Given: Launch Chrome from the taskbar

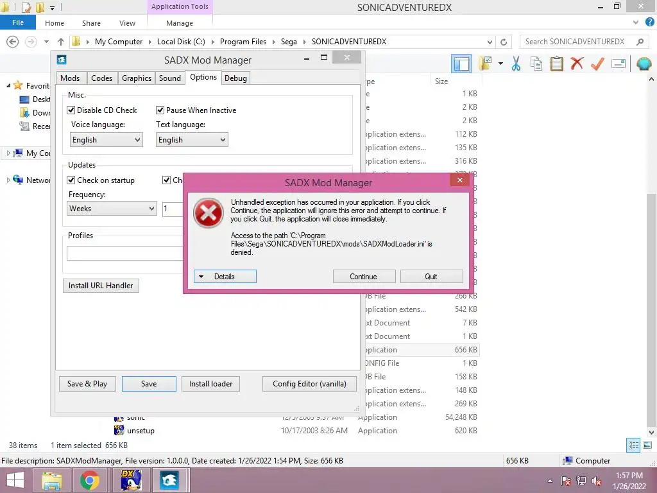Looking at the screenshot, I should pyautogui.click(x=89, y=480).
